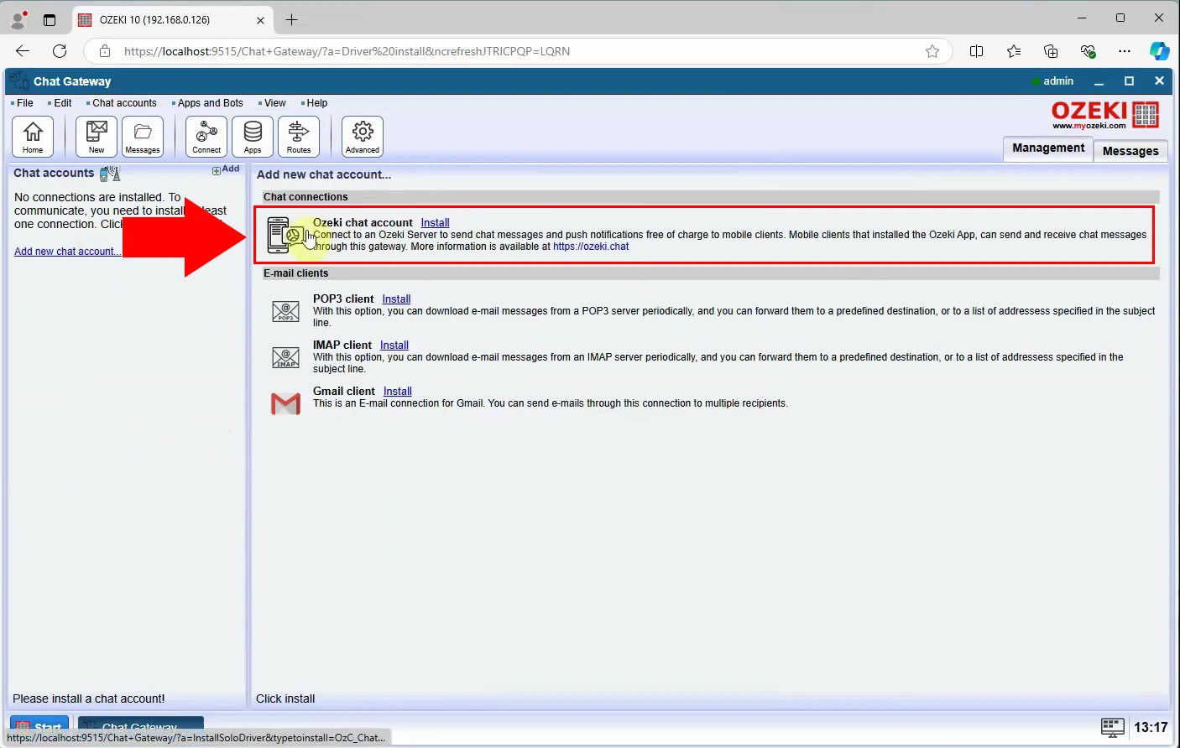Open the Home toolbar button
Screen dimensions: 1180x748
click(x=33, y=137)
